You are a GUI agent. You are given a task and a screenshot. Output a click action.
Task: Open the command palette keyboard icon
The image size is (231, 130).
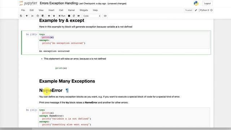(105, 16)
